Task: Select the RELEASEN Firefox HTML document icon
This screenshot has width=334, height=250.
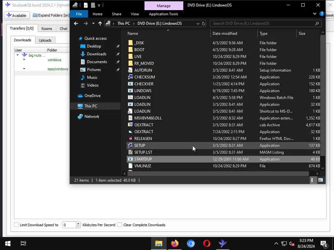Action: pos(130,138)
